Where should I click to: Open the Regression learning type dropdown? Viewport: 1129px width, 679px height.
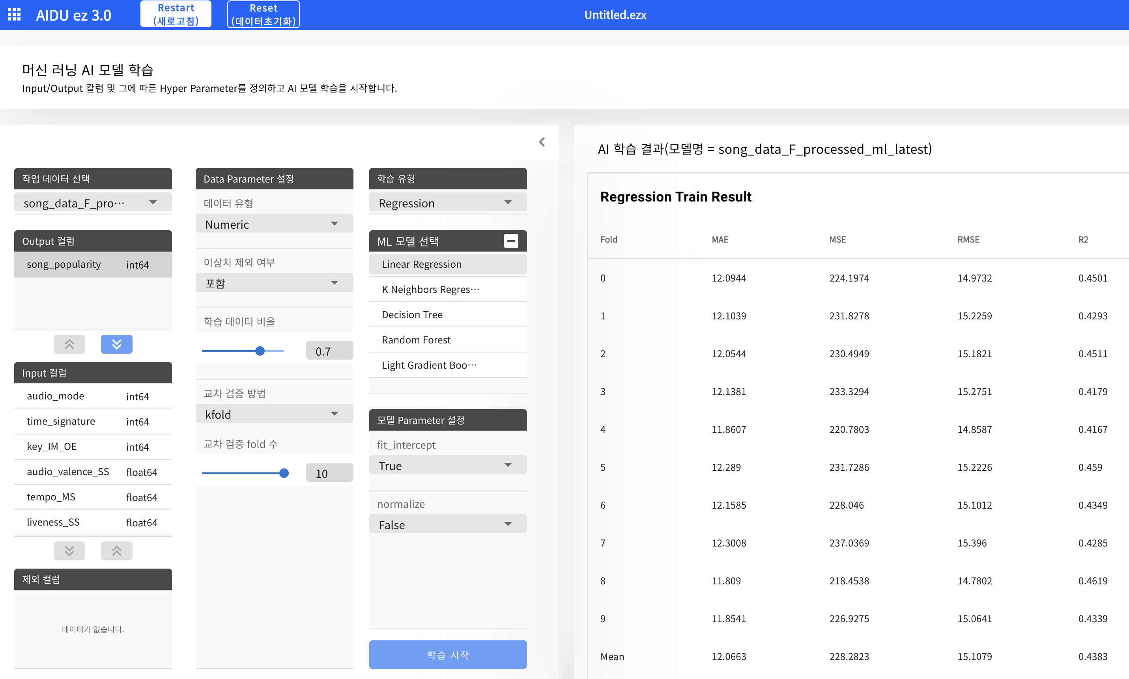click(447, 203)
